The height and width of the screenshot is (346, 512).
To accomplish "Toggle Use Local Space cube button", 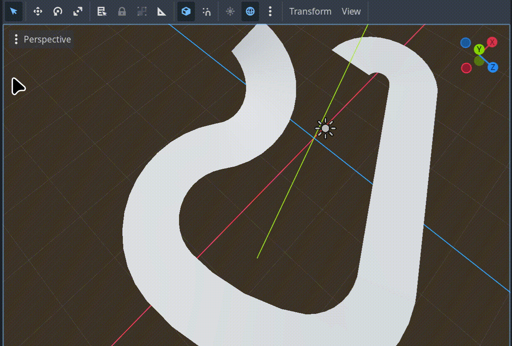I will click(x=186, y=11).
